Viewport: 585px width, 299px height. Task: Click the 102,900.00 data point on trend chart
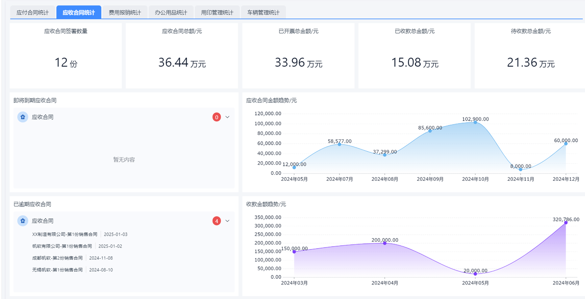pos(474,122)
